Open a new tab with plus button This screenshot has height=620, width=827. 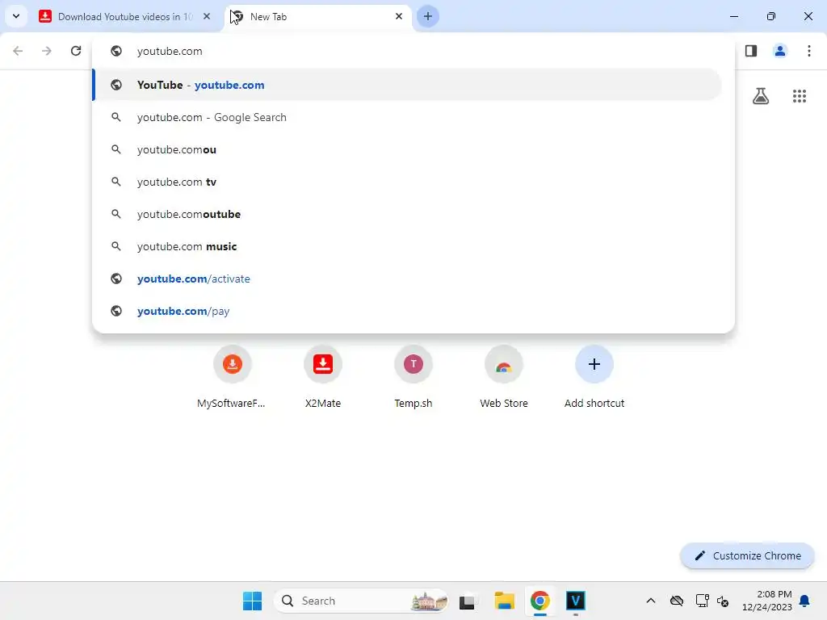coord(428,16)
